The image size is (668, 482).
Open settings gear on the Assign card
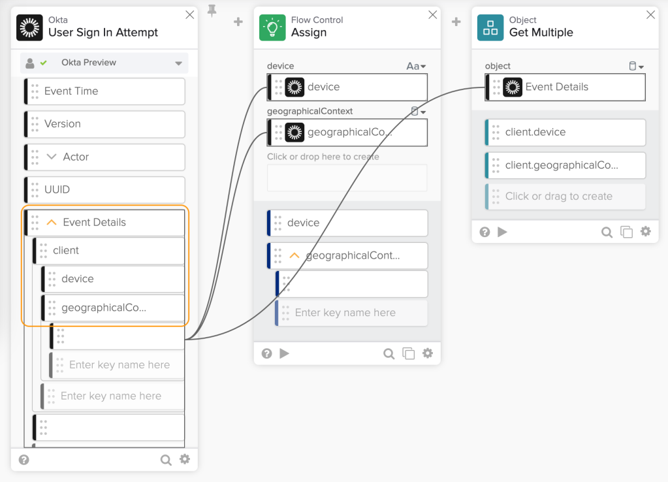(428, 353)
